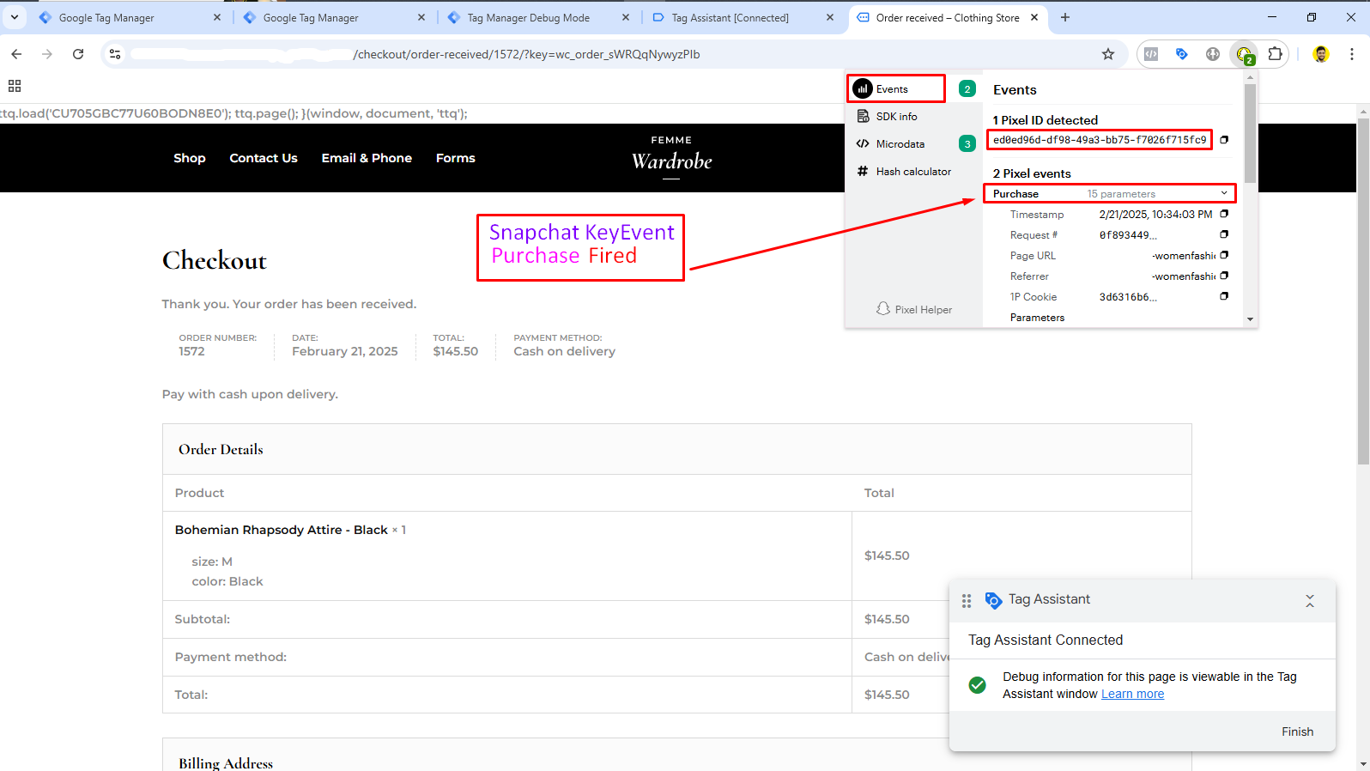
Task: Switch to the Microdata section
Action: [x=900, y=144]
